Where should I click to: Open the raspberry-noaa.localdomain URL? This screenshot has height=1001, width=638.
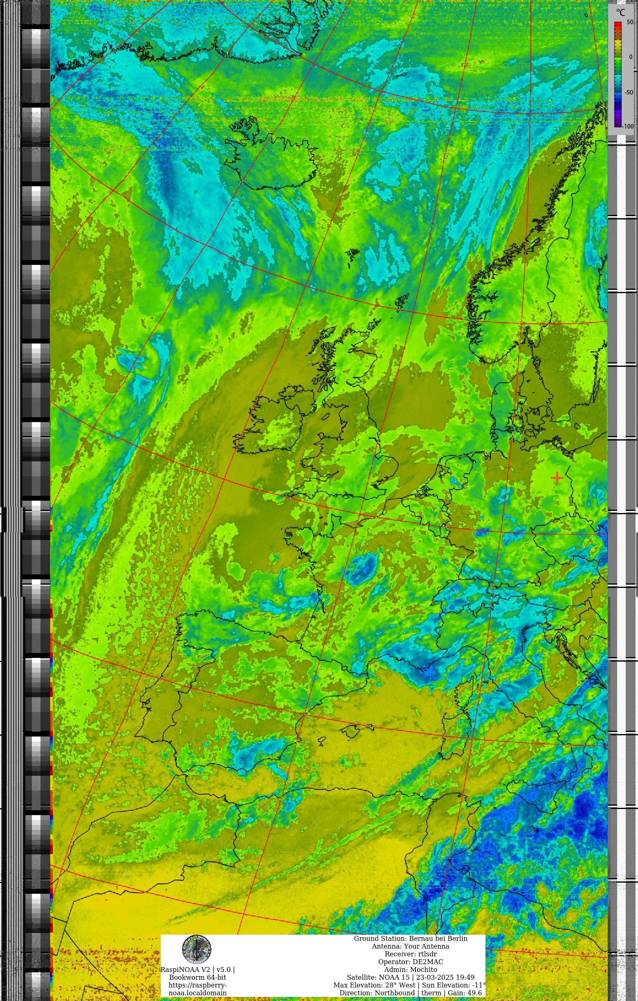tap(198, 990)
